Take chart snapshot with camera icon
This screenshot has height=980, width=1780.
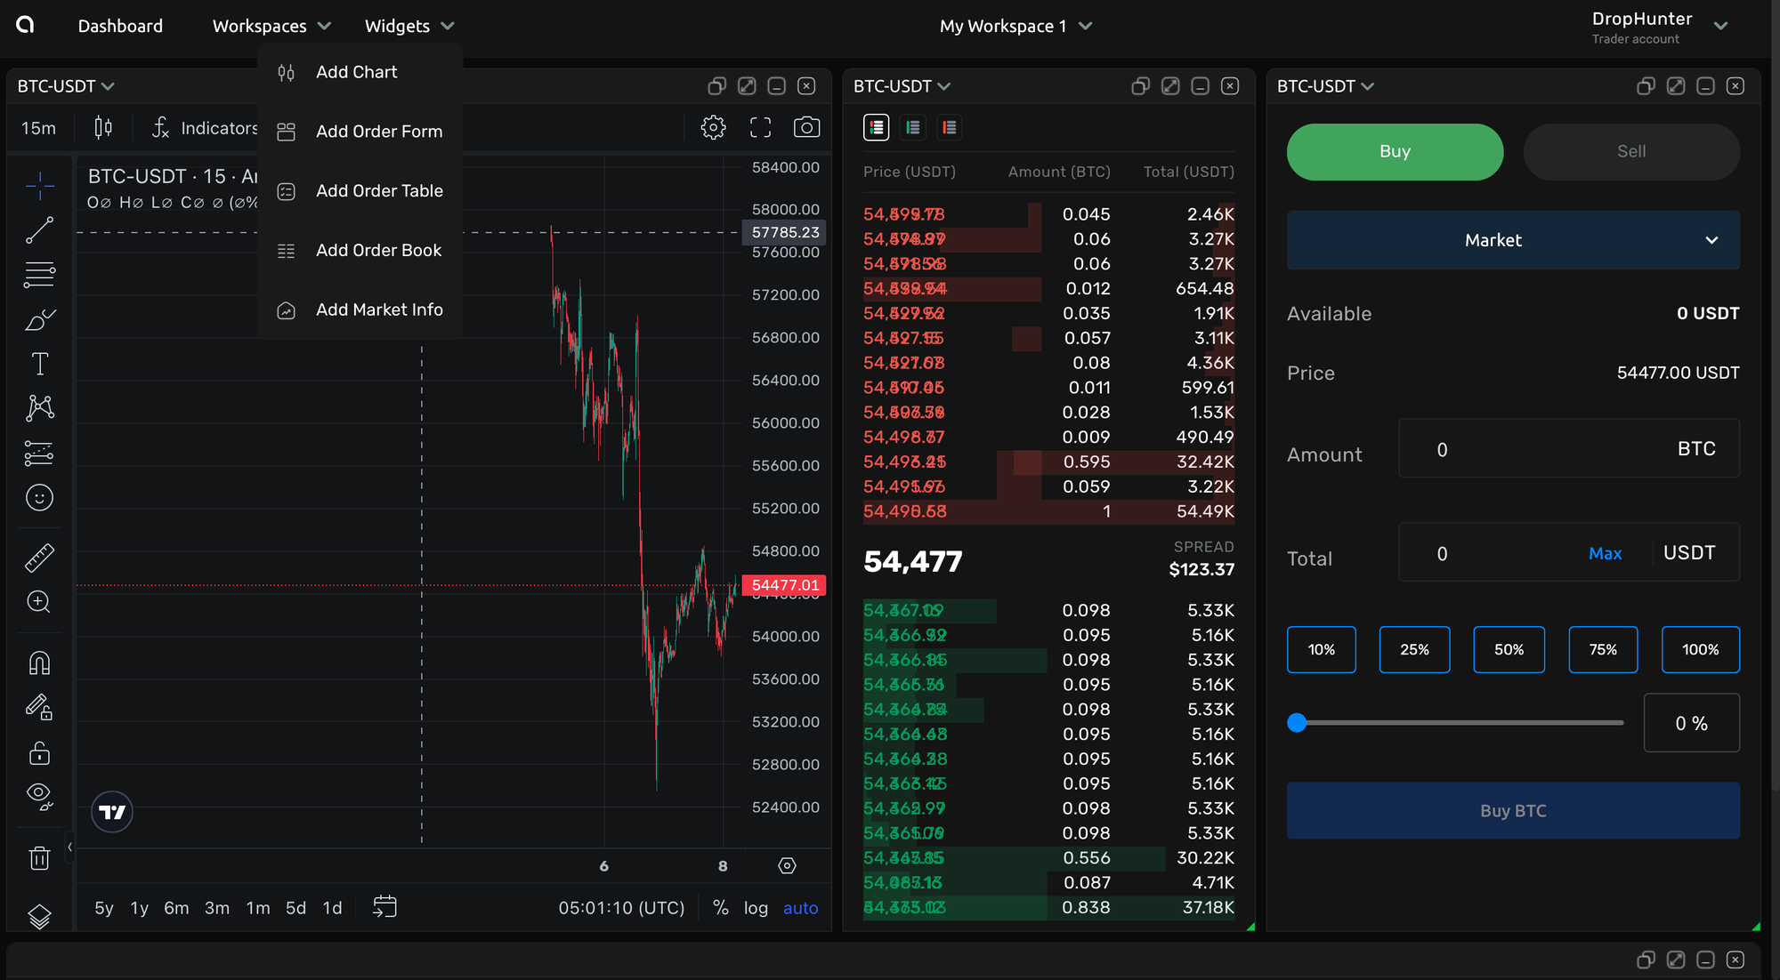coord(806,127)
